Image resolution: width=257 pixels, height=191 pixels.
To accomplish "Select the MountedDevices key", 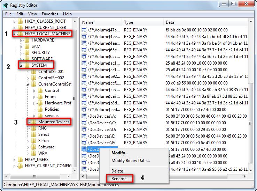I will click(54, 122).
